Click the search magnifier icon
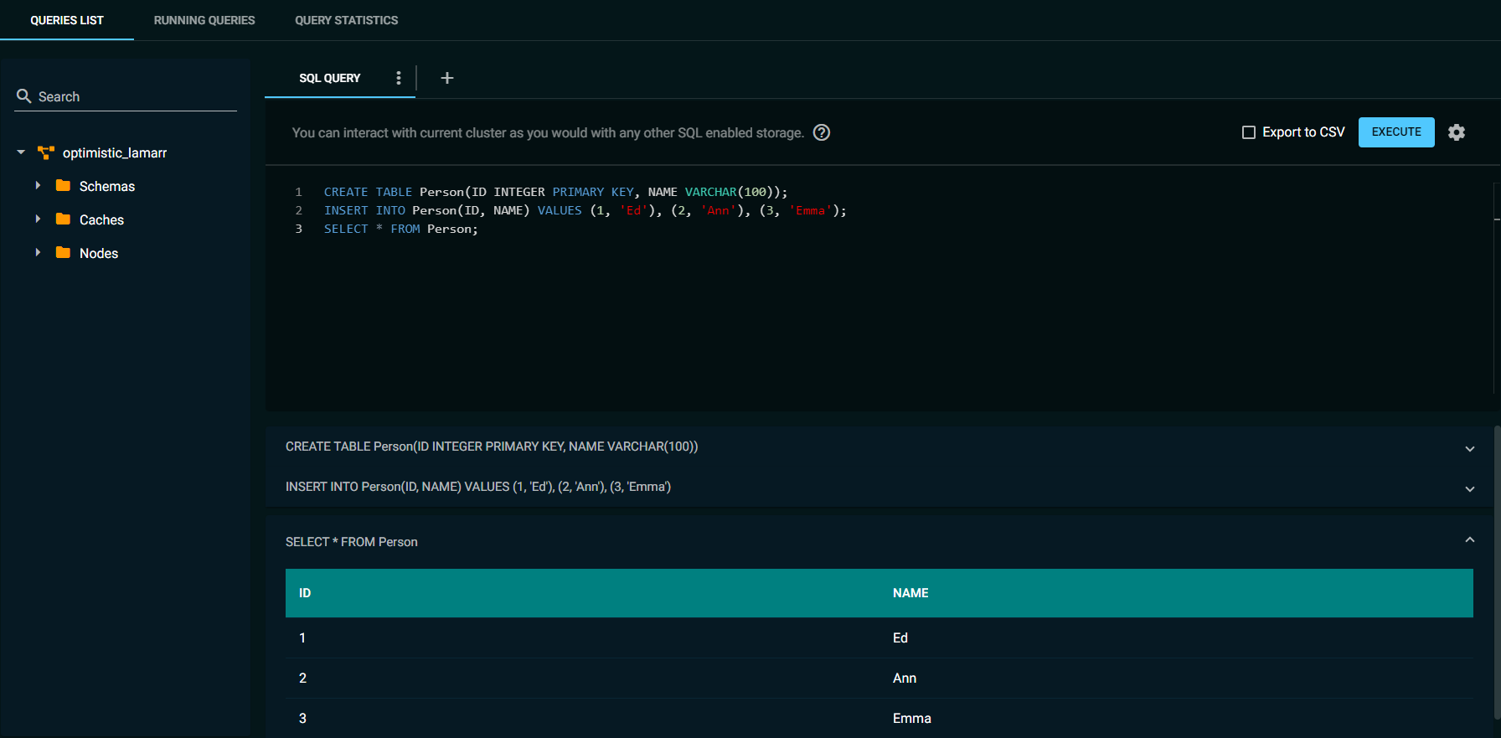This screenshot has height=738, width=1501. 24,96
